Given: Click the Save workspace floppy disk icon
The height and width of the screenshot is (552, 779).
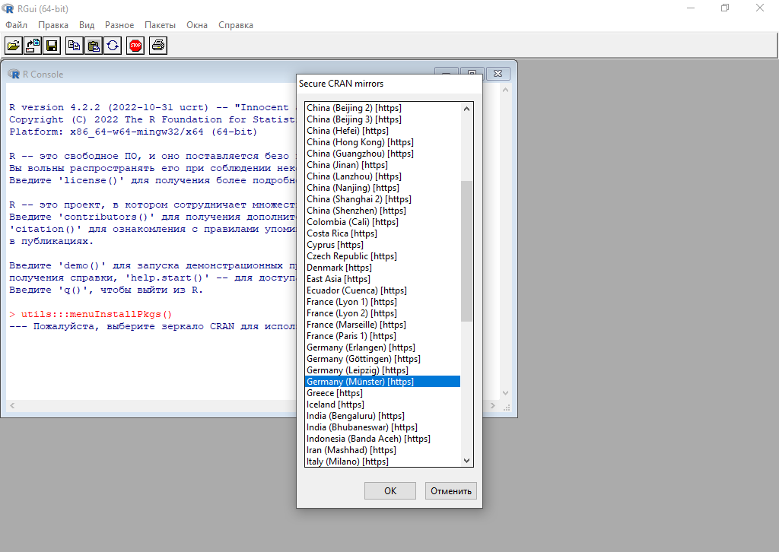Looking at the screenshot, I should pyautogui.click(x=52, y=46).
